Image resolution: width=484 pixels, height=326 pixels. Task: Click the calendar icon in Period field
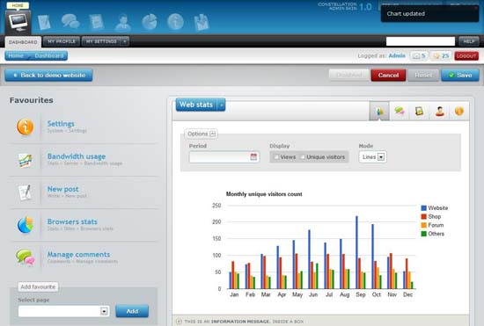(x=253, y=156)
